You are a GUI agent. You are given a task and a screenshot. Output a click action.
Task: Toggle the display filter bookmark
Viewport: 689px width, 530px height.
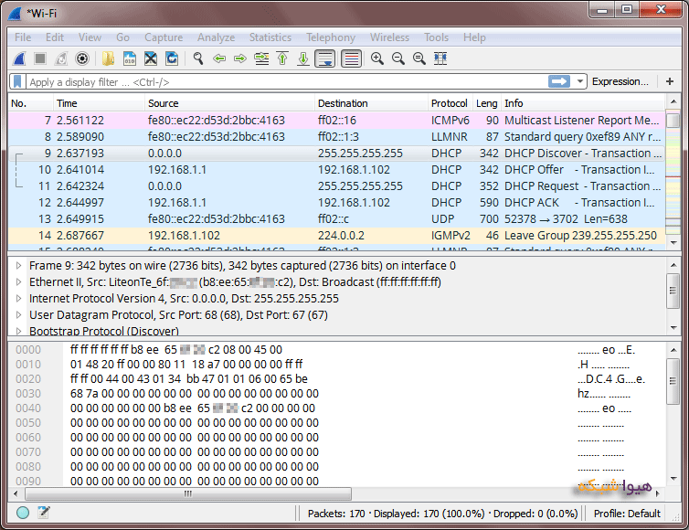17,81
